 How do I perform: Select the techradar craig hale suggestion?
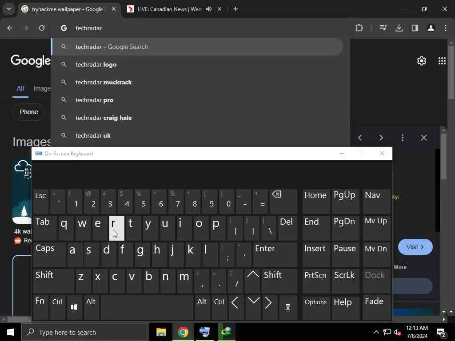click(197, 118)
